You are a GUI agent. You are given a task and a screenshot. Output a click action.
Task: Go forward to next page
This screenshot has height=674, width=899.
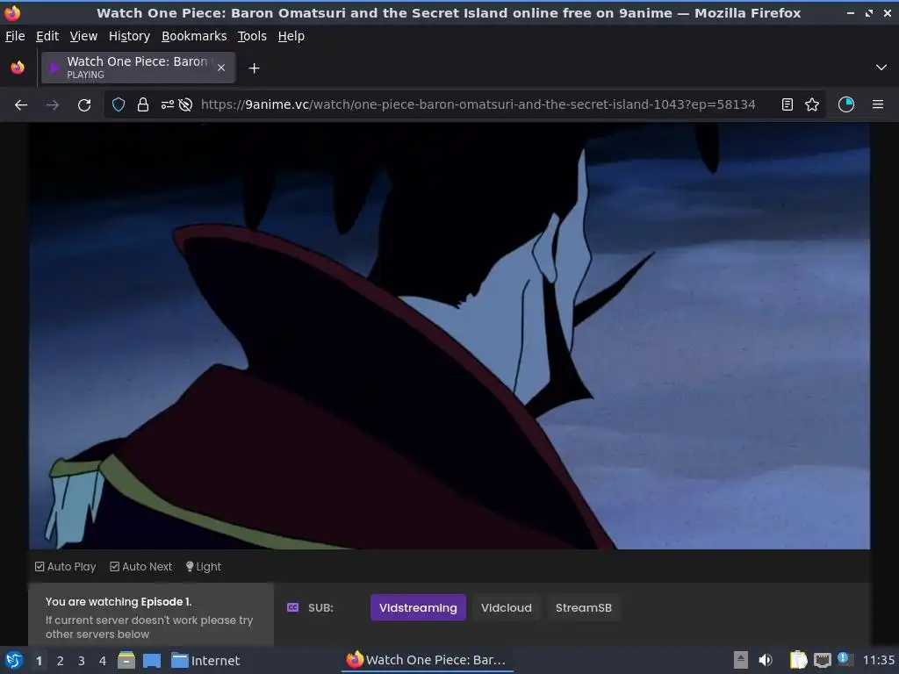[53, 105]
